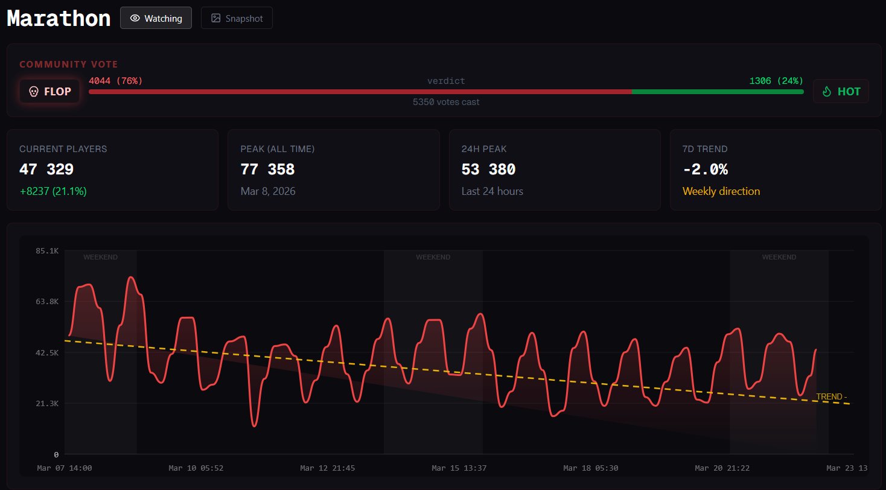Click the 21.3K y-axis label
Screen dimensions: 886x490
[48, 403]
